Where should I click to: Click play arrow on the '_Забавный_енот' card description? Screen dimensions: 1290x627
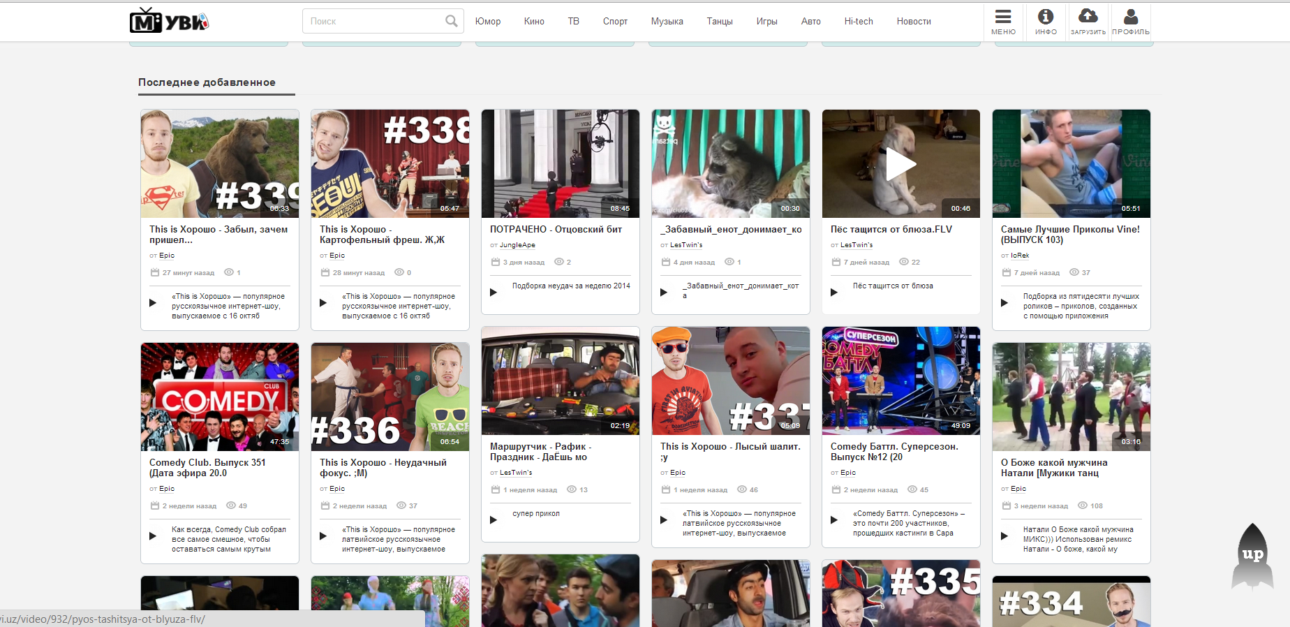[x=663, y=293]
